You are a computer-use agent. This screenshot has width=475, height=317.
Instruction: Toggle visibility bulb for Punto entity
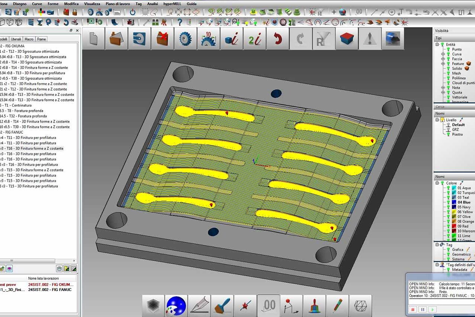pos(448,49)
